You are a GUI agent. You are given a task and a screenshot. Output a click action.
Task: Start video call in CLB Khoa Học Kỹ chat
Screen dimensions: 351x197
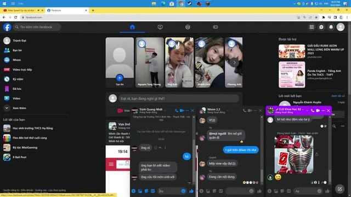(318, 111)
